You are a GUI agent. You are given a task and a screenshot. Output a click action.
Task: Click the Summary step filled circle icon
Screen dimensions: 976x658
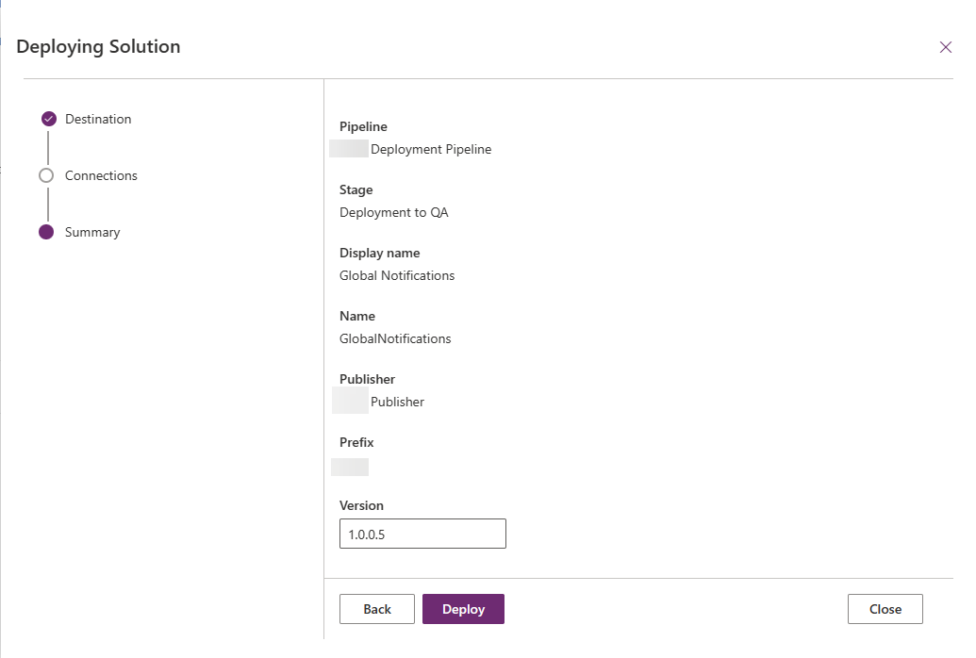coord(46,232)
